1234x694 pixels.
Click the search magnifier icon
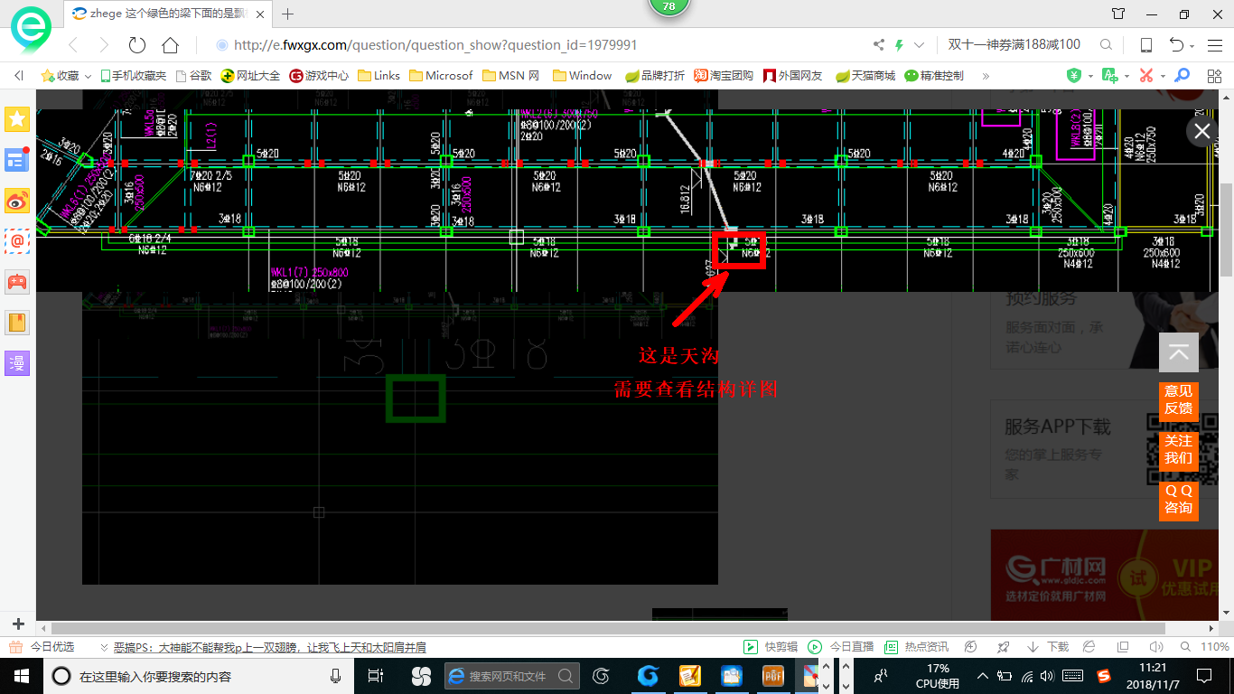(x=1106, y=45)
